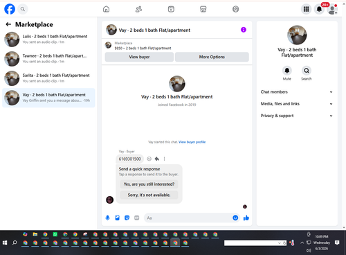This screenshot has width=346, height=255.
Task: Open the Friends icon in top navigation
Action: click(x=138, y=9)
